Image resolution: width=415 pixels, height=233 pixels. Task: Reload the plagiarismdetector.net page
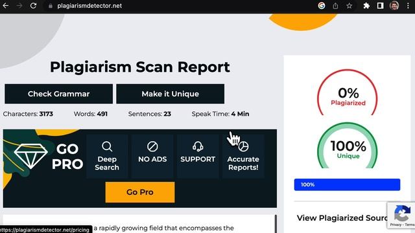[33, 6]
